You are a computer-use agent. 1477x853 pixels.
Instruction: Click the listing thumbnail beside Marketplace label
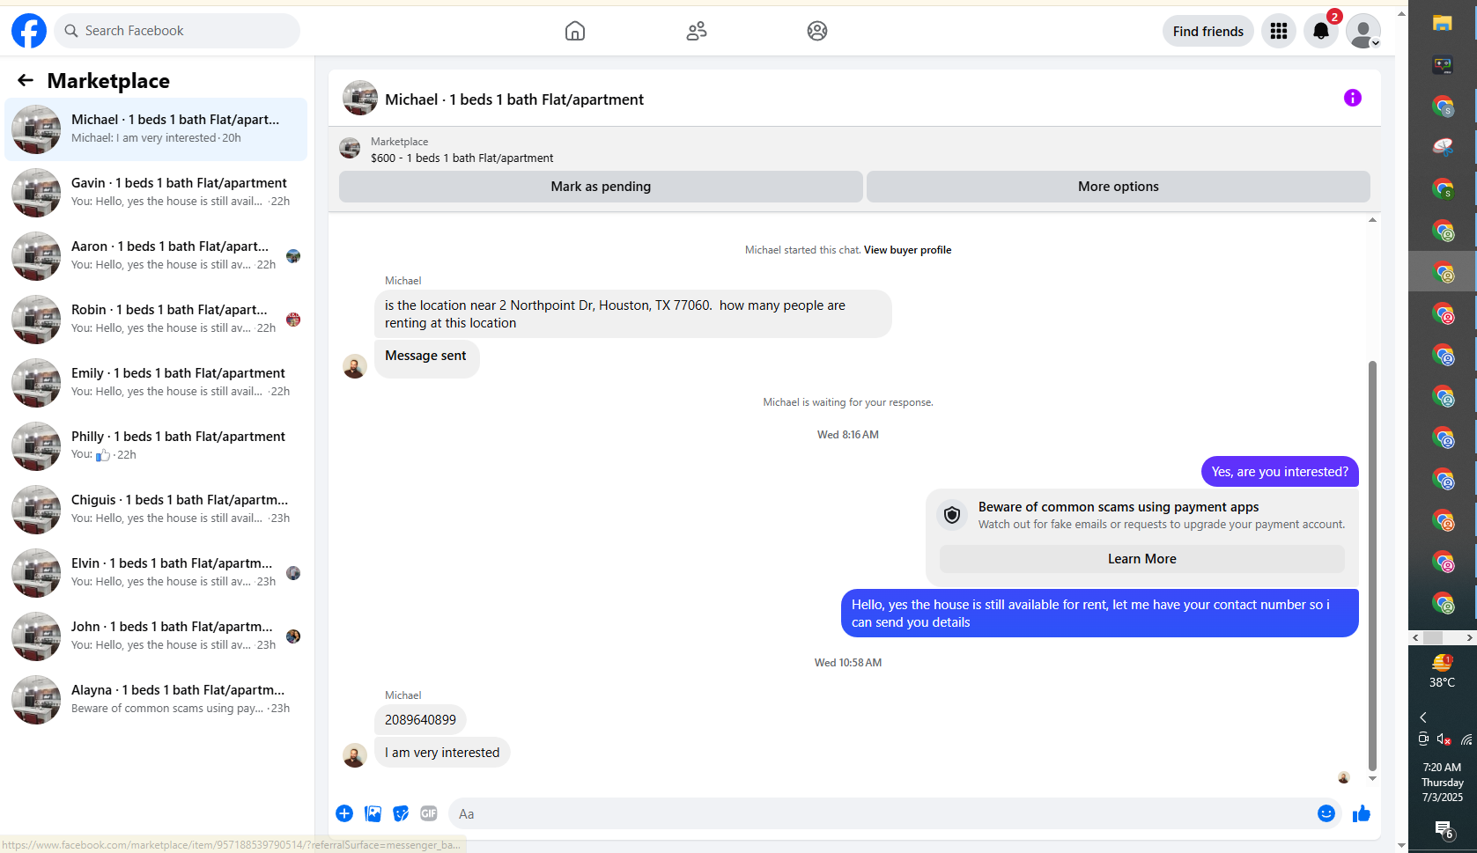(350, 149)
